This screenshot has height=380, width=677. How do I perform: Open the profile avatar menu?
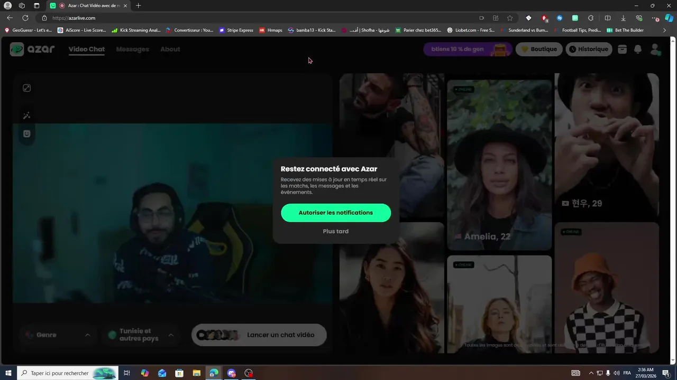(x=655, y=49)
